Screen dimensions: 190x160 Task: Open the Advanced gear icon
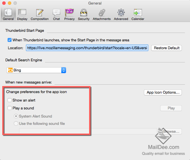point(121,12)
